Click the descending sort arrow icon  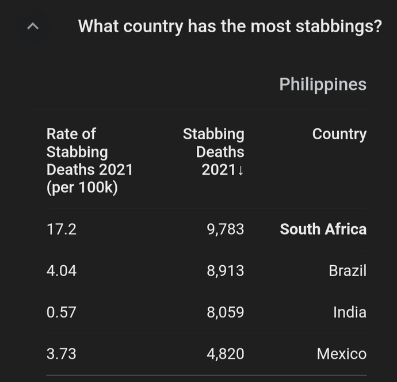pyautogui.click(x=241, y=170)
